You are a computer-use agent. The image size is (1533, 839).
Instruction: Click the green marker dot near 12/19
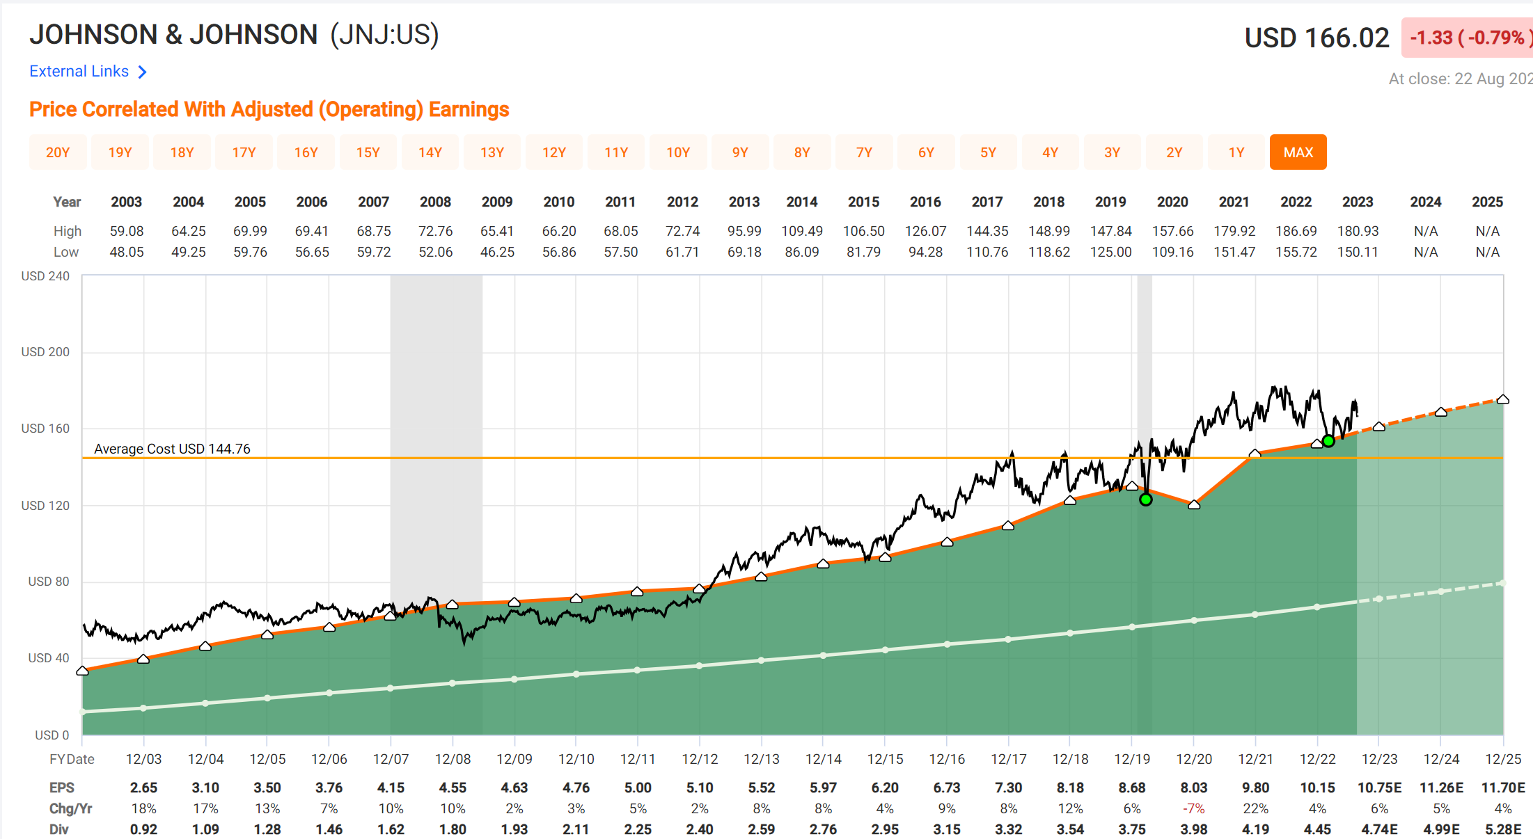(x=1146, y=500)
